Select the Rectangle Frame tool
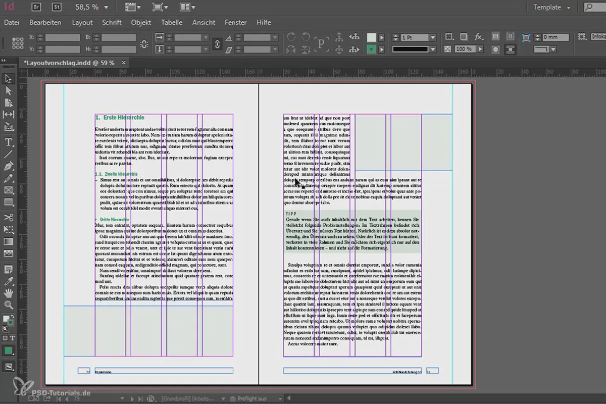 [x=8, y=190]
